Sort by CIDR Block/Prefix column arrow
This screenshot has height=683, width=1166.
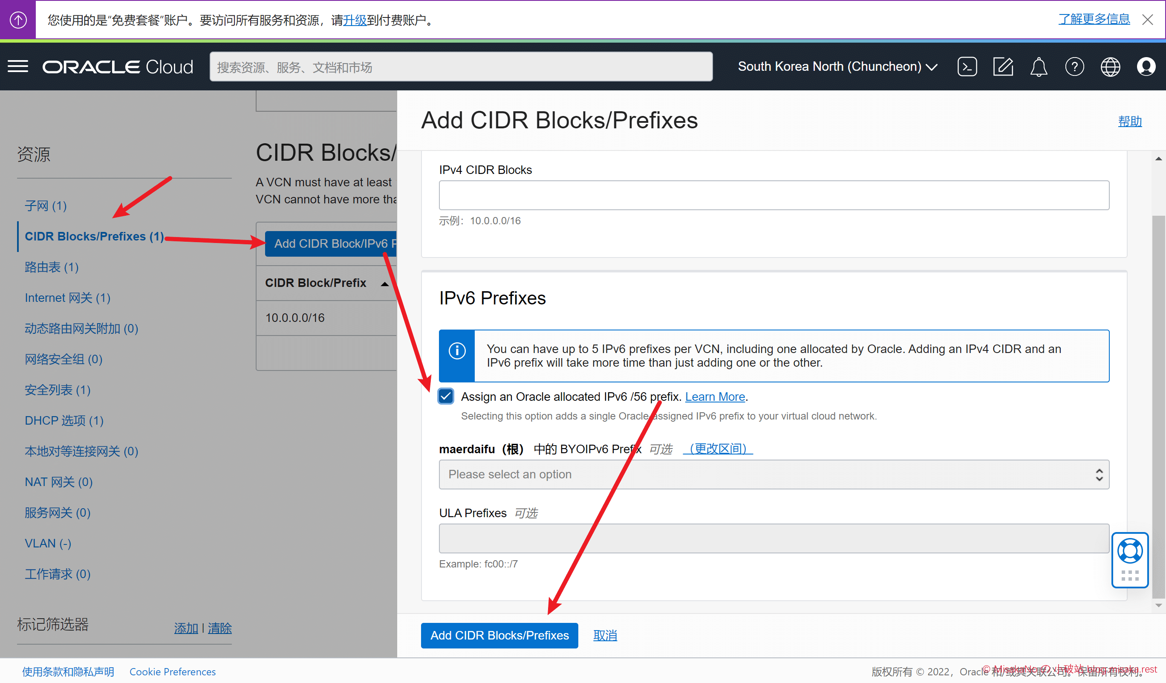coord(384,284)
